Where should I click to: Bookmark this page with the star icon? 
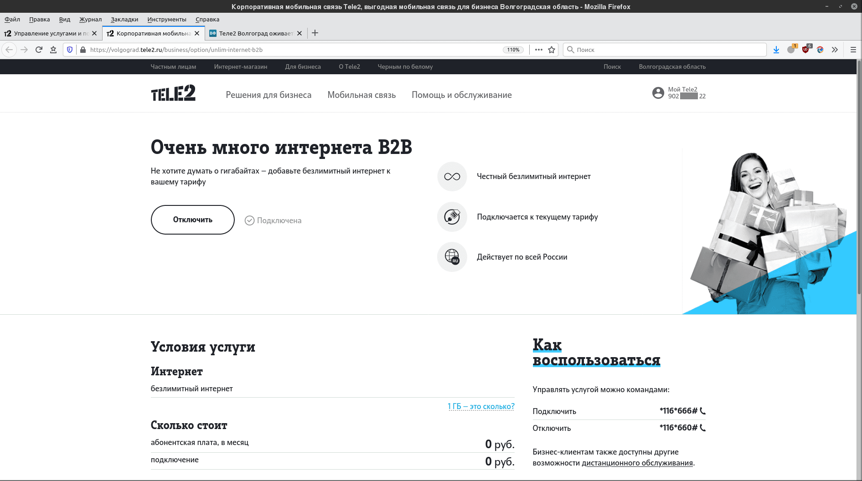tap(552, 50)
